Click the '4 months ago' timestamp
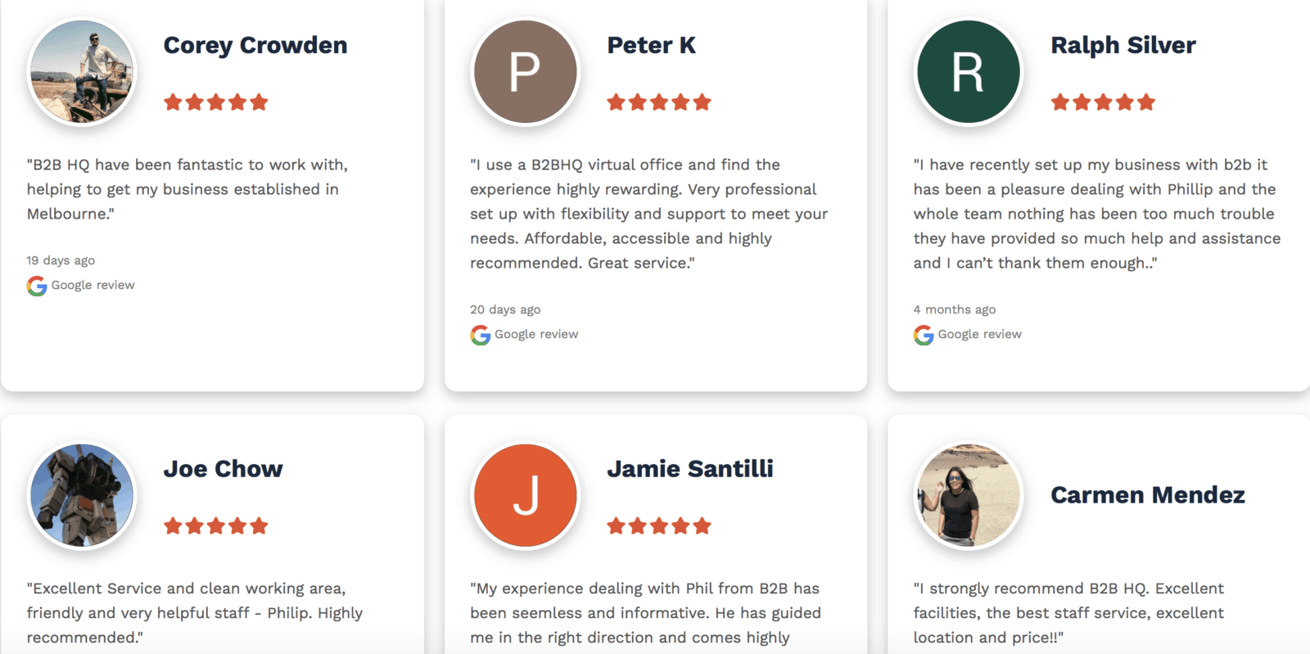 [955, 309]
